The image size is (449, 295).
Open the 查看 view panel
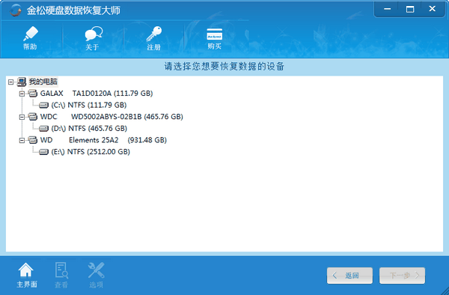(61, 275)
